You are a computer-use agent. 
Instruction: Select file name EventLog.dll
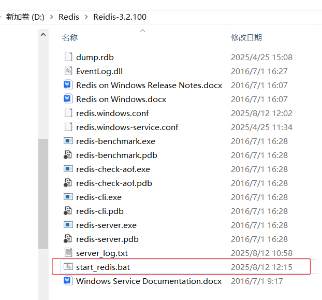99,72
